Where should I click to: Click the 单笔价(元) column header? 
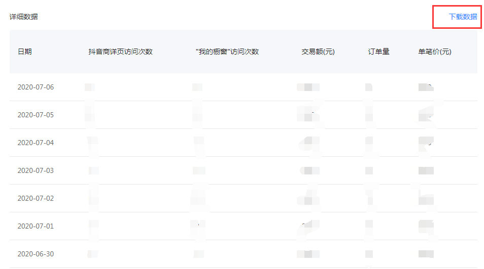[x=435, y=52]
